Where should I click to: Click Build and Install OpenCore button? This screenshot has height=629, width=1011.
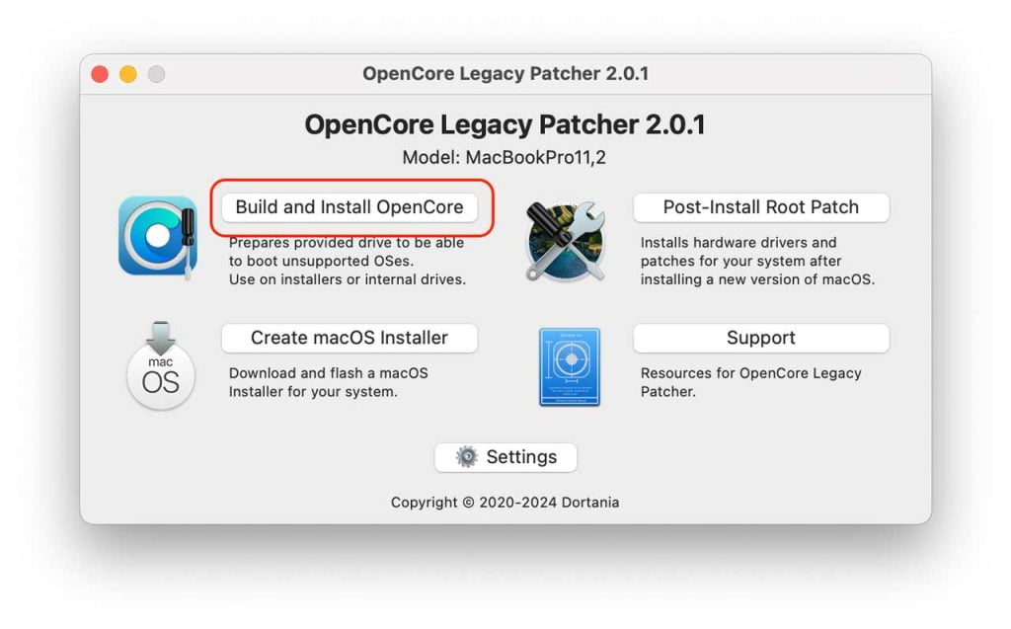[x=350, y=207]
